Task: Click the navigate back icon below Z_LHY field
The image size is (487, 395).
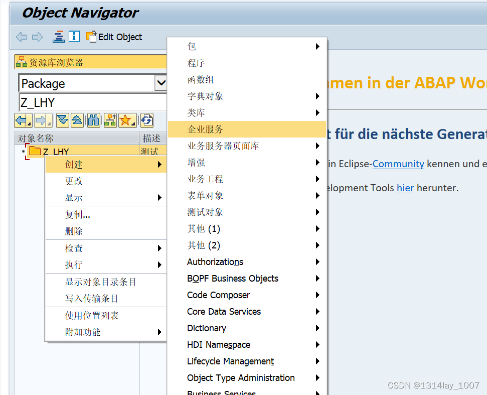Action: tap(23, 120)
